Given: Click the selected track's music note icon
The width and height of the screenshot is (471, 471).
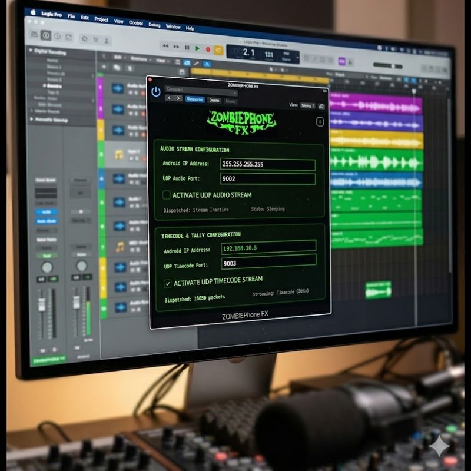Looking at the screenshot, I should (119, 155).
